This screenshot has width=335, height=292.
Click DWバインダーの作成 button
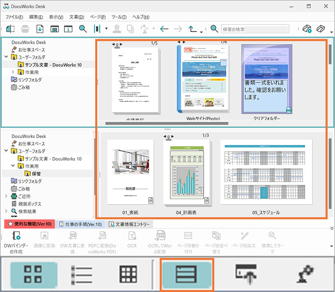pyautogui.click(x=16, y=242)
